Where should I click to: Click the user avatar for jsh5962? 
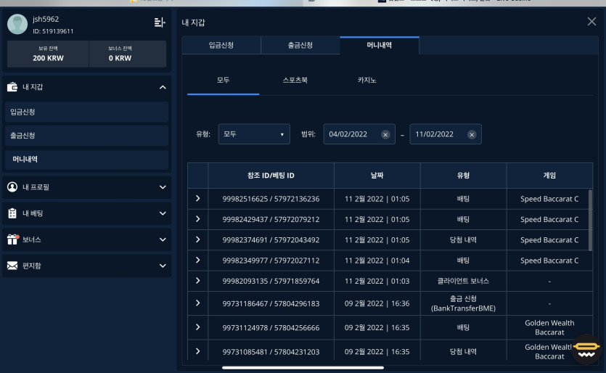17,24
